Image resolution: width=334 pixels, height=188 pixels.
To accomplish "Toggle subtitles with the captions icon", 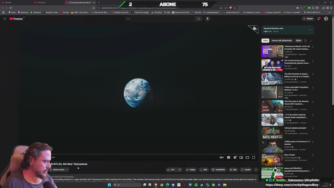I will 229,157.
